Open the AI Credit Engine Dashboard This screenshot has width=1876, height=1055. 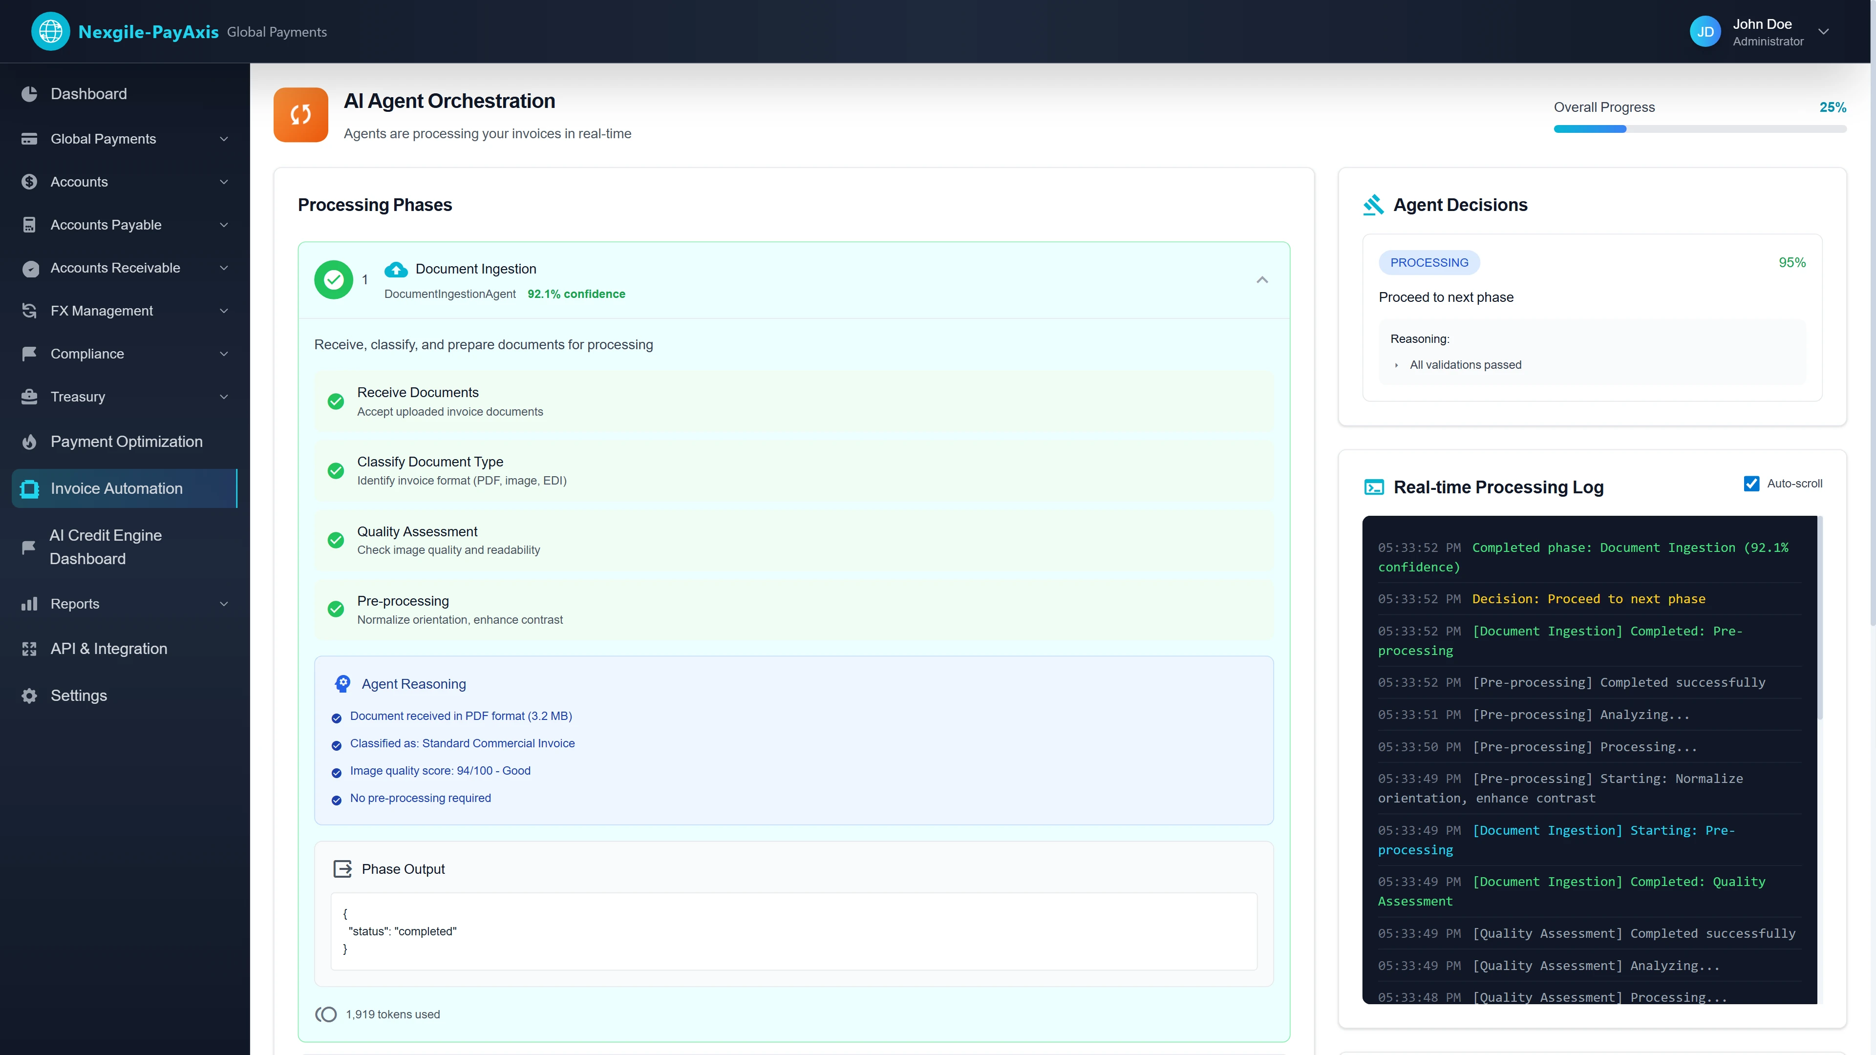[106, 546]
